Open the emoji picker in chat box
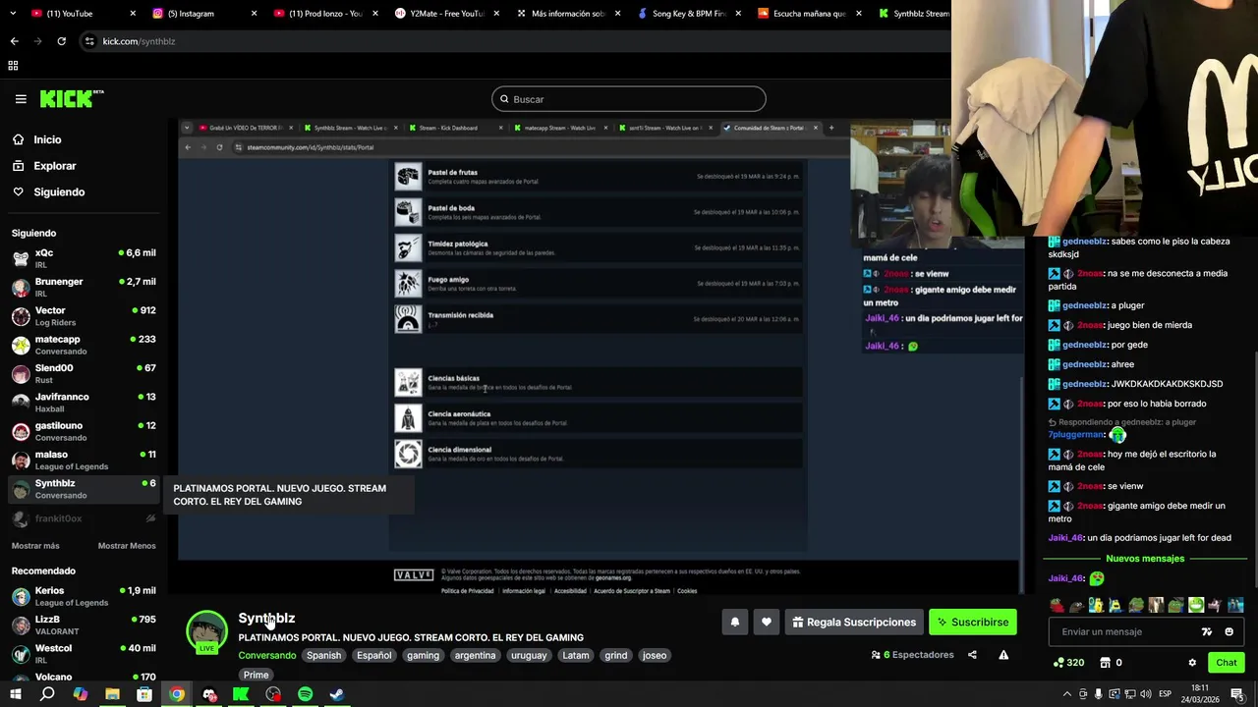1258x707 pixels. point(1229,632)
